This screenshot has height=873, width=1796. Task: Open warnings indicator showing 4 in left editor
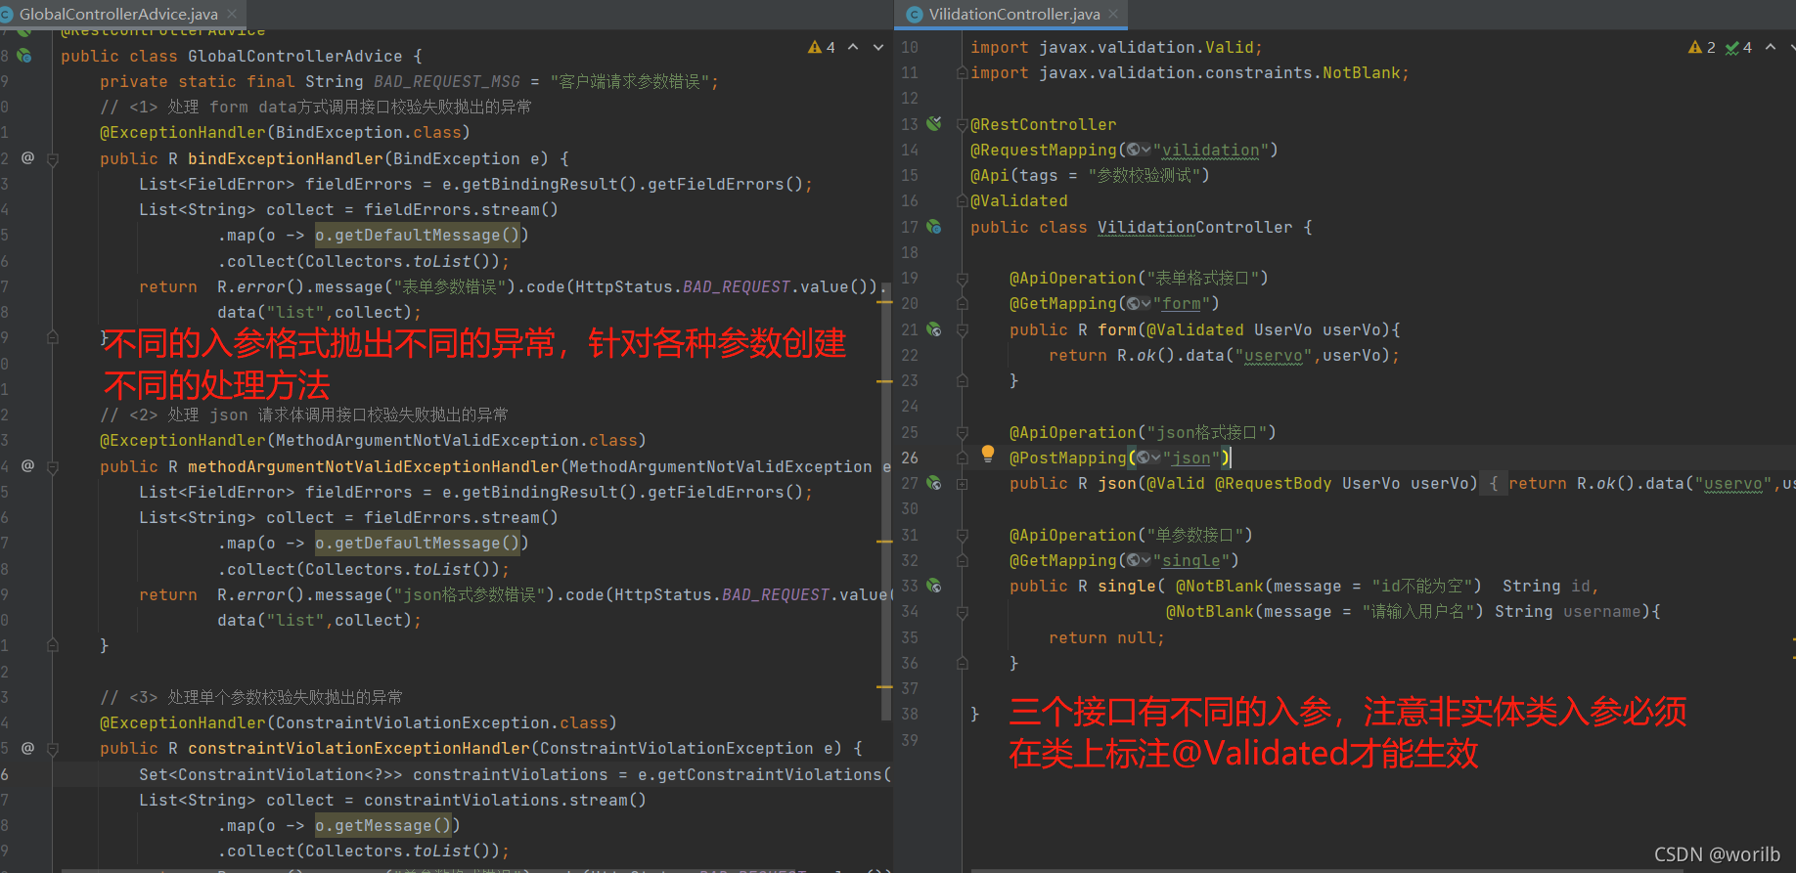click(822, 47)
